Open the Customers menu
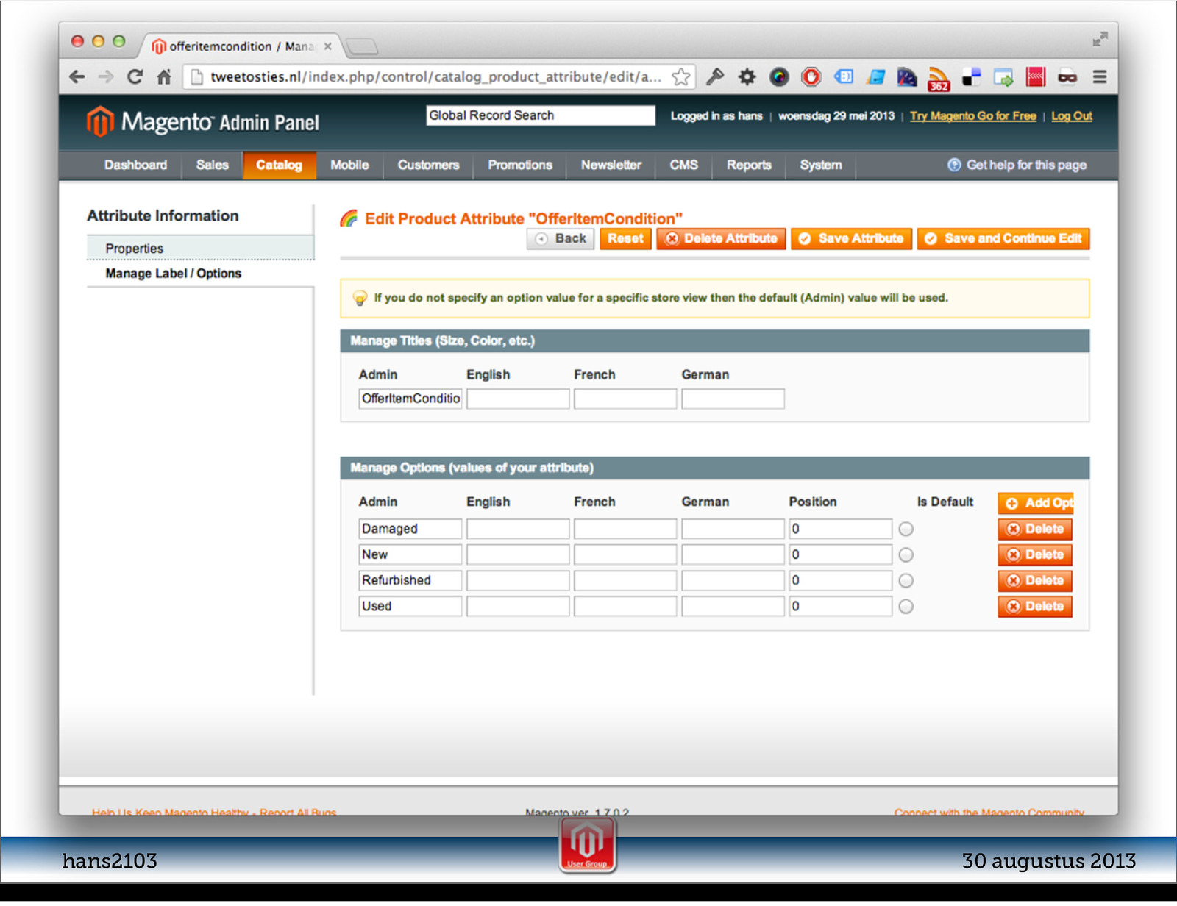Viewport: 1177px width, 906px height. coord(428,165)
